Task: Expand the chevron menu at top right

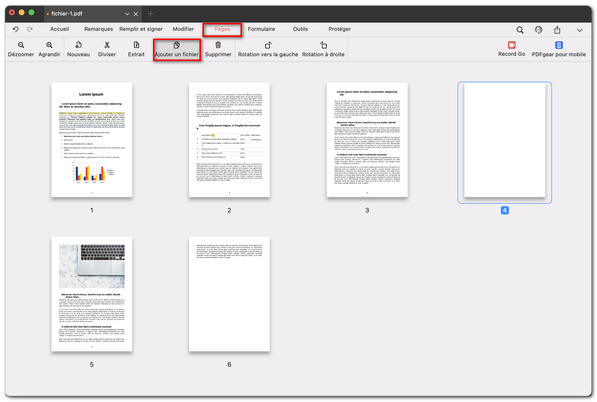Action: pos(579,30)
